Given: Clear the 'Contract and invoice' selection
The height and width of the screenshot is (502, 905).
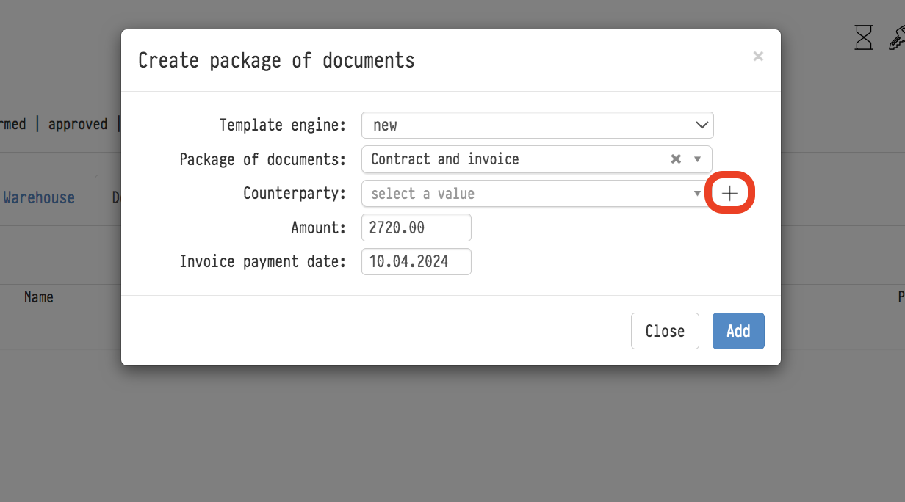Looking at the screenshot, I should pos(676,159).
